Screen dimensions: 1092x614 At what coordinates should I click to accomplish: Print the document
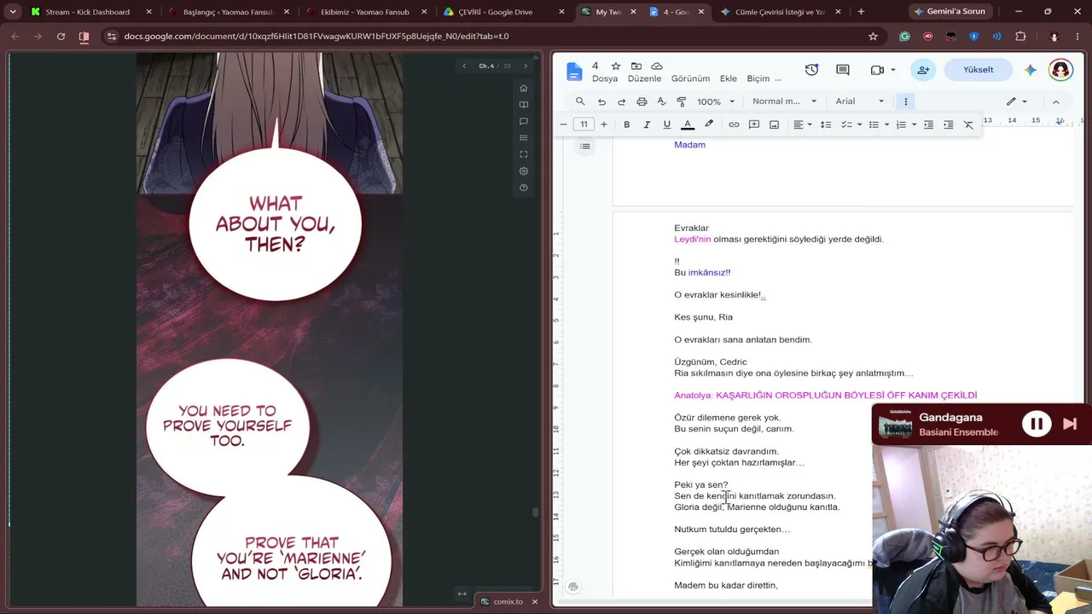click(642, 101)
